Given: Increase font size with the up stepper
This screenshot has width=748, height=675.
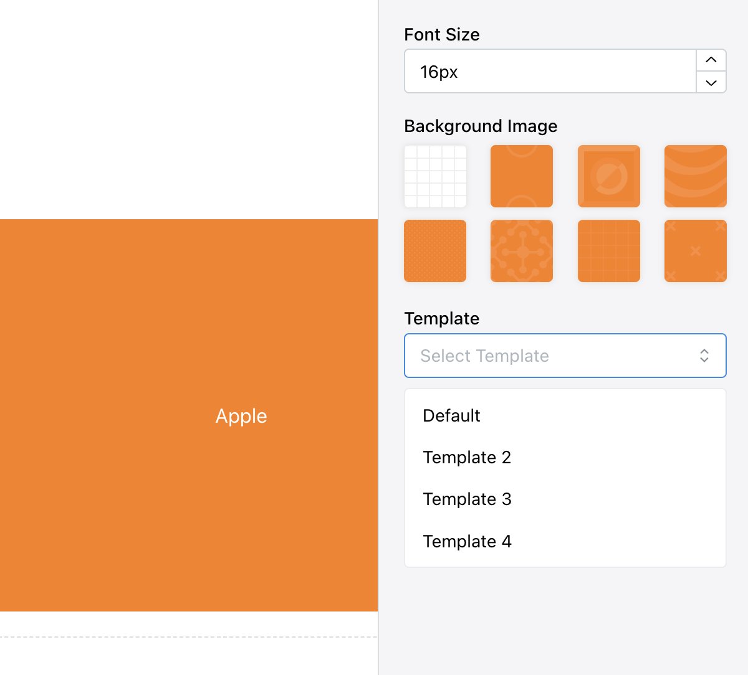Looking at the screenshot, I should (x=711, y=60).
